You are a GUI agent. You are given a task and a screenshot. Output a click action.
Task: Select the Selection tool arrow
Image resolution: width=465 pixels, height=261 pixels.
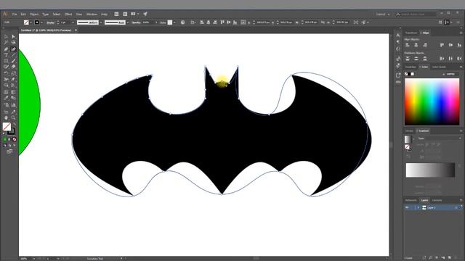6,37
